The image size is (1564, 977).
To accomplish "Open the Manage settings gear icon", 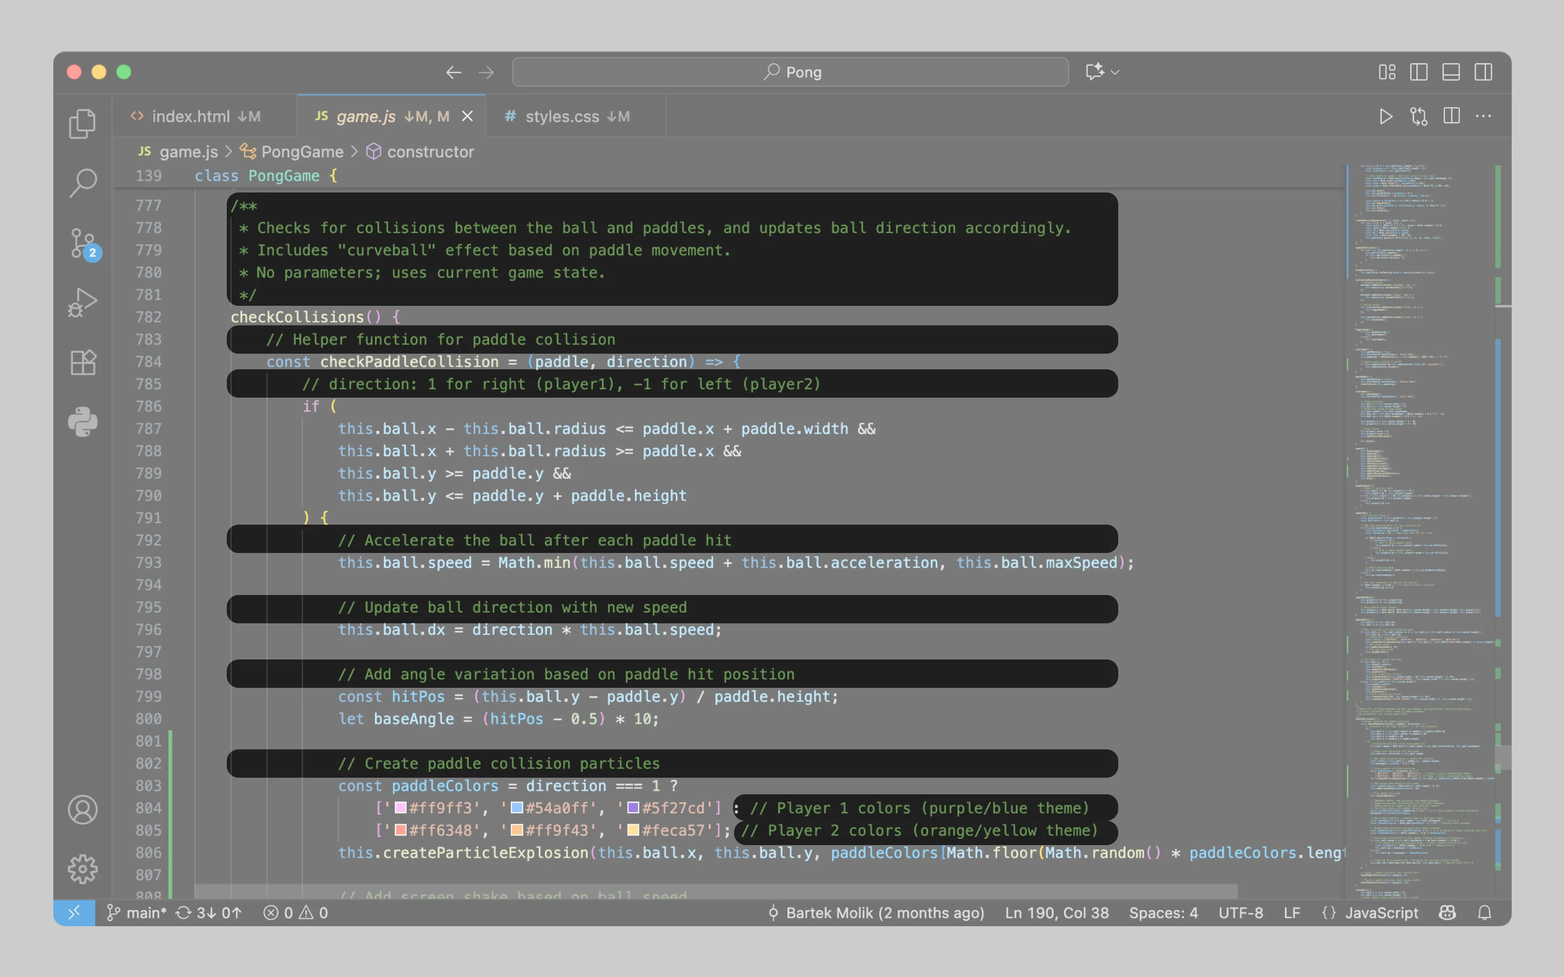I will (82, 869).
